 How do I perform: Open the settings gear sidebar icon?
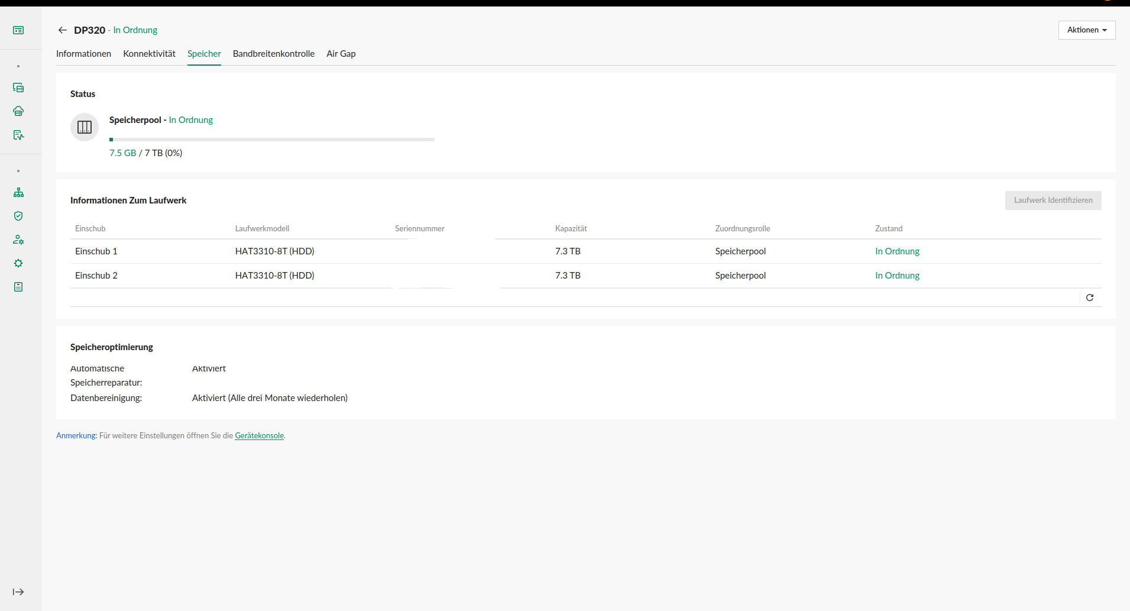click(18, 263)
